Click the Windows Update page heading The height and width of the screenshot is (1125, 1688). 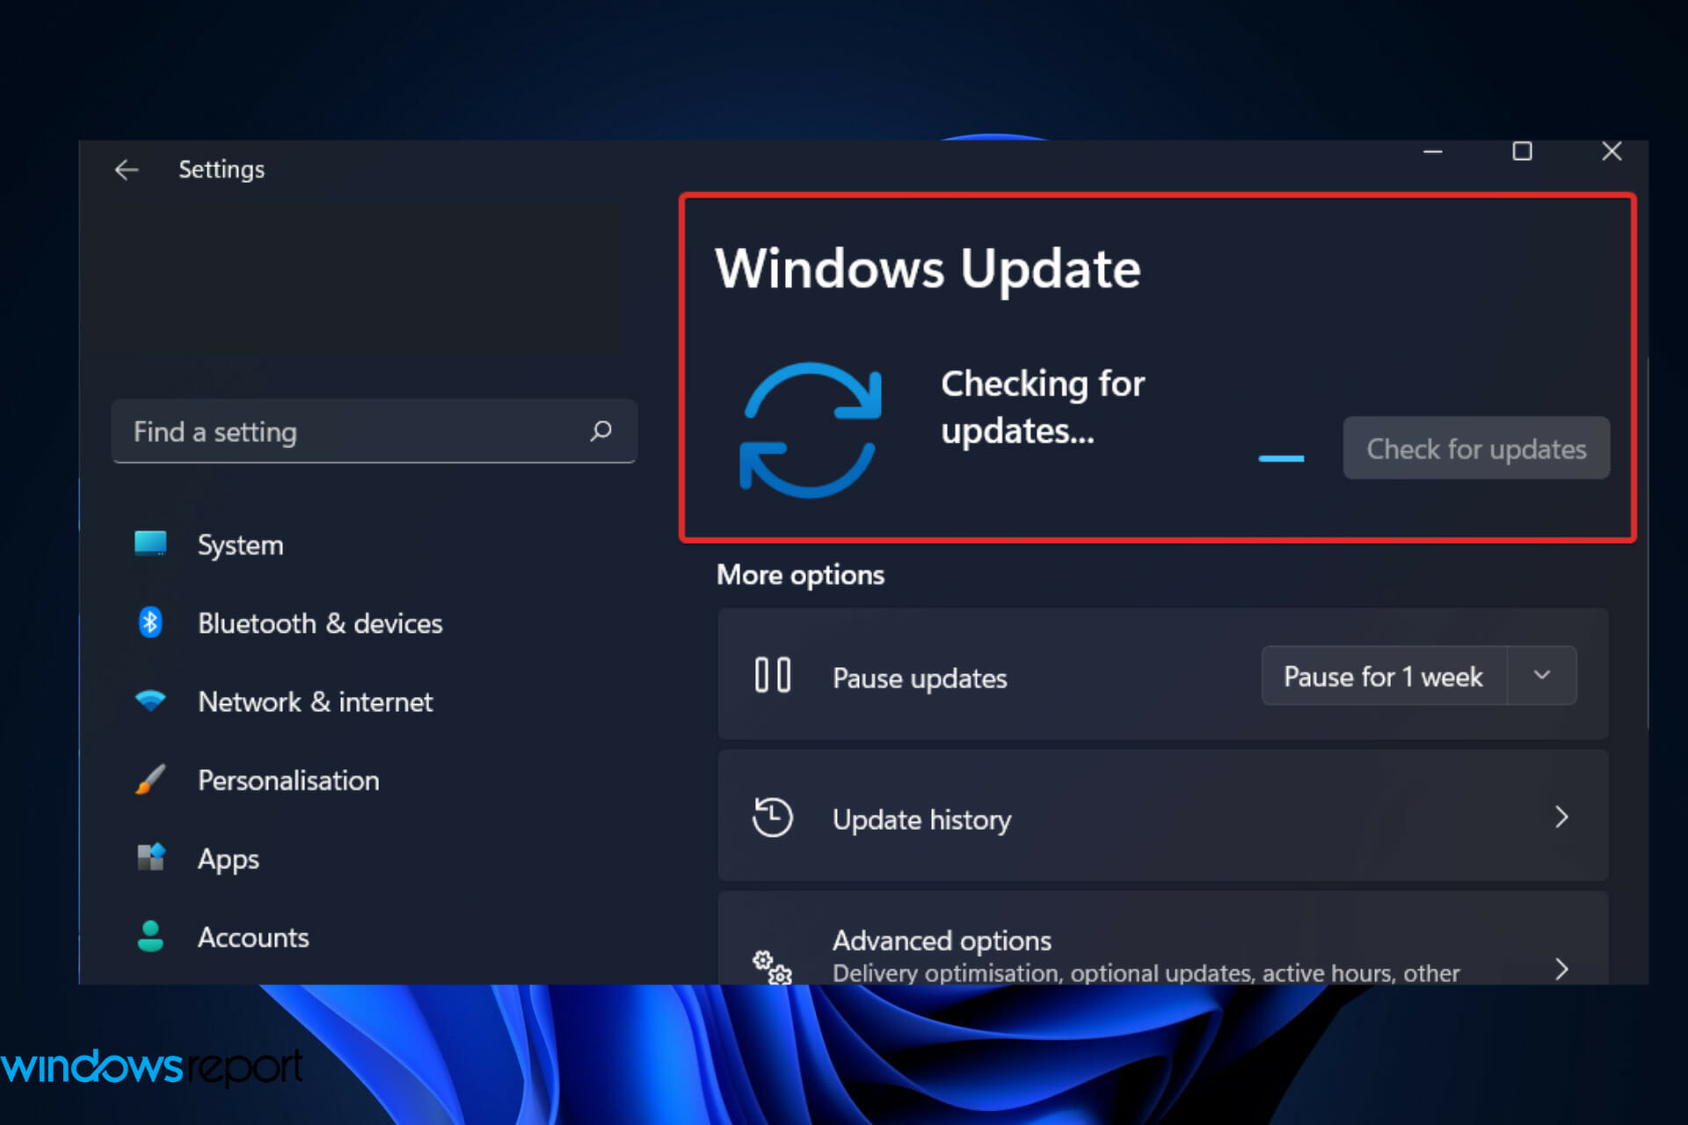[928, 268]
